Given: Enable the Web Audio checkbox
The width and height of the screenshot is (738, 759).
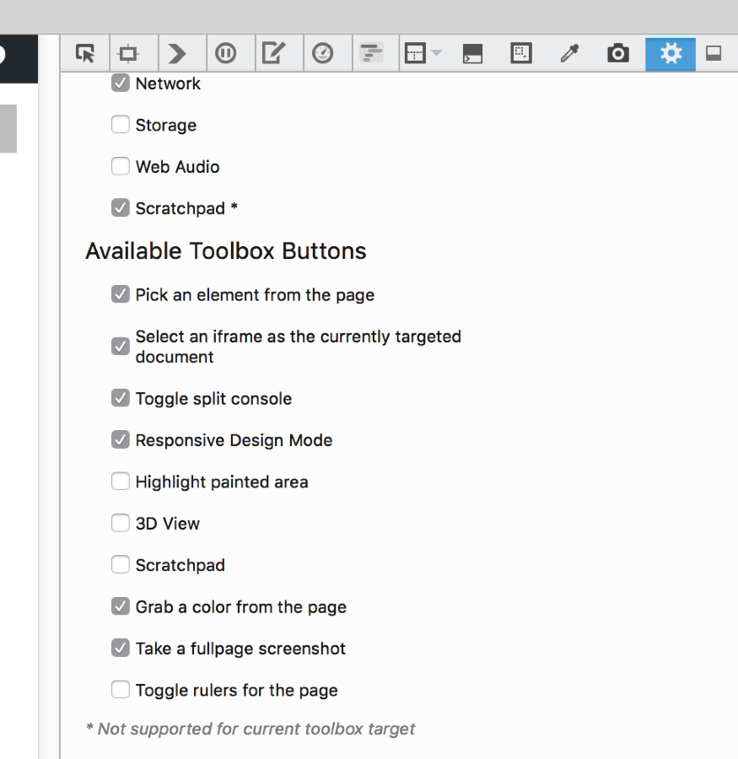Looking at the screenshot, I should [x=121, y=167].
